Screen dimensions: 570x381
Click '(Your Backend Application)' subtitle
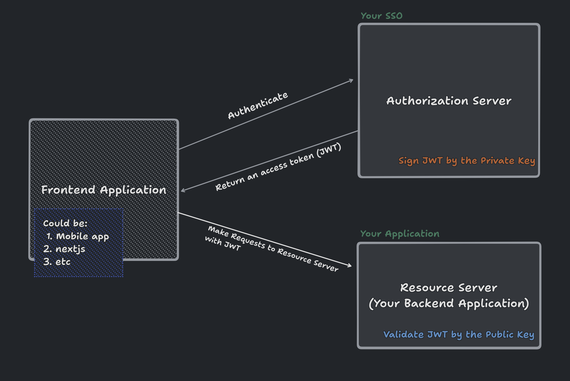click(449, 303)
